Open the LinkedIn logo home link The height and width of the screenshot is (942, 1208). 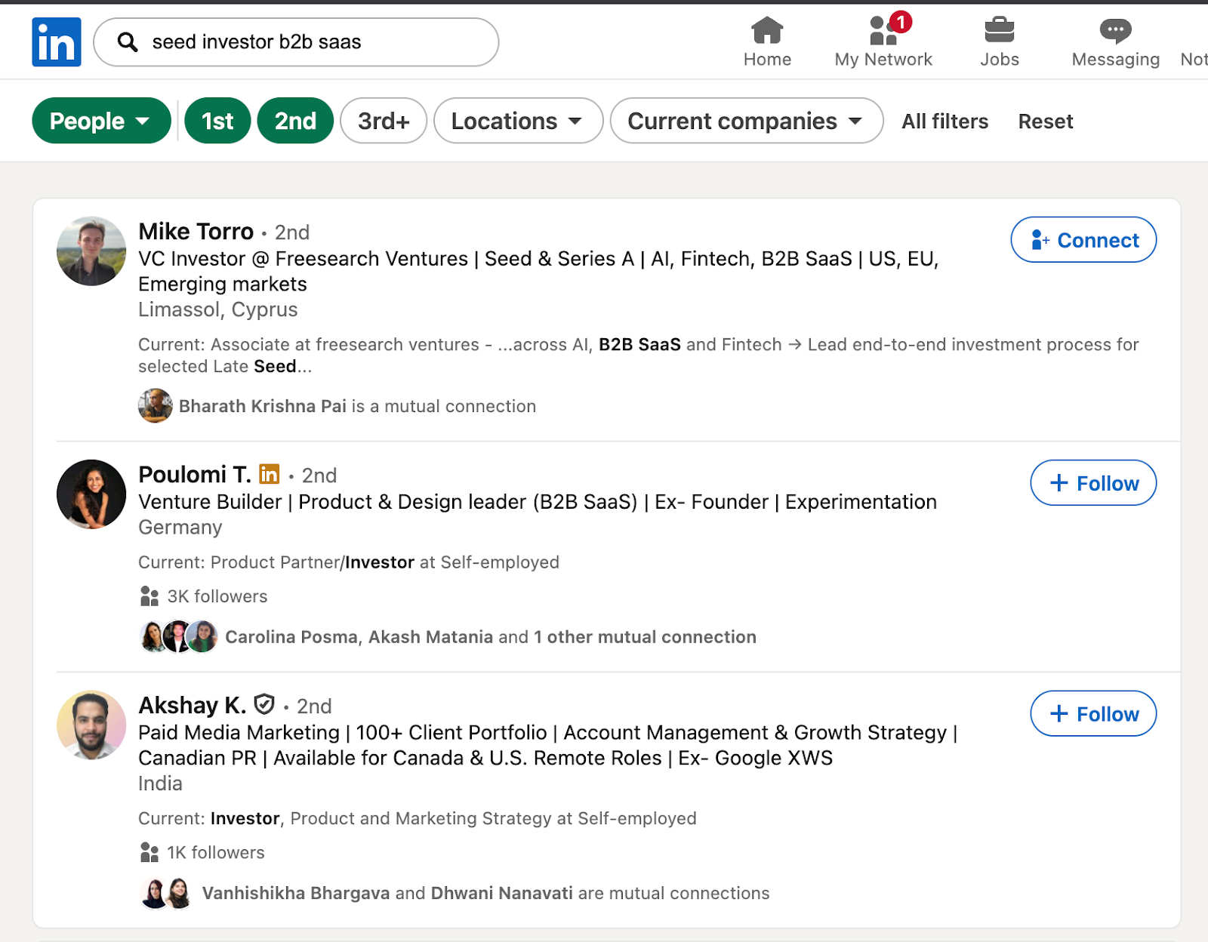57,42
